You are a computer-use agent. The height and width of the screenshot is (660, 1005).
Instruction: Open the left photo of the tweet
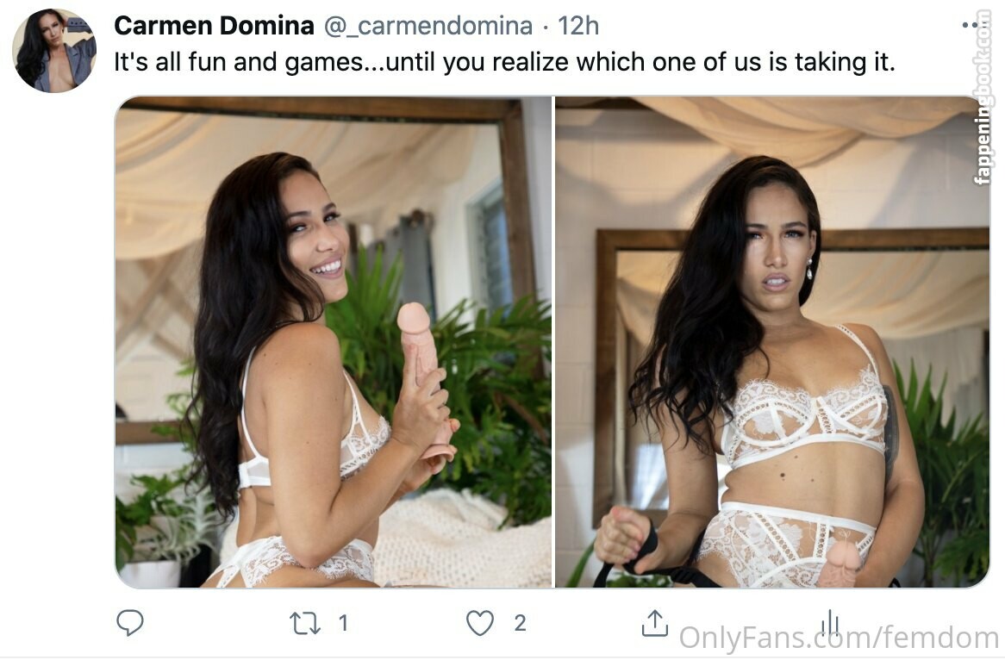coord(334,342)
